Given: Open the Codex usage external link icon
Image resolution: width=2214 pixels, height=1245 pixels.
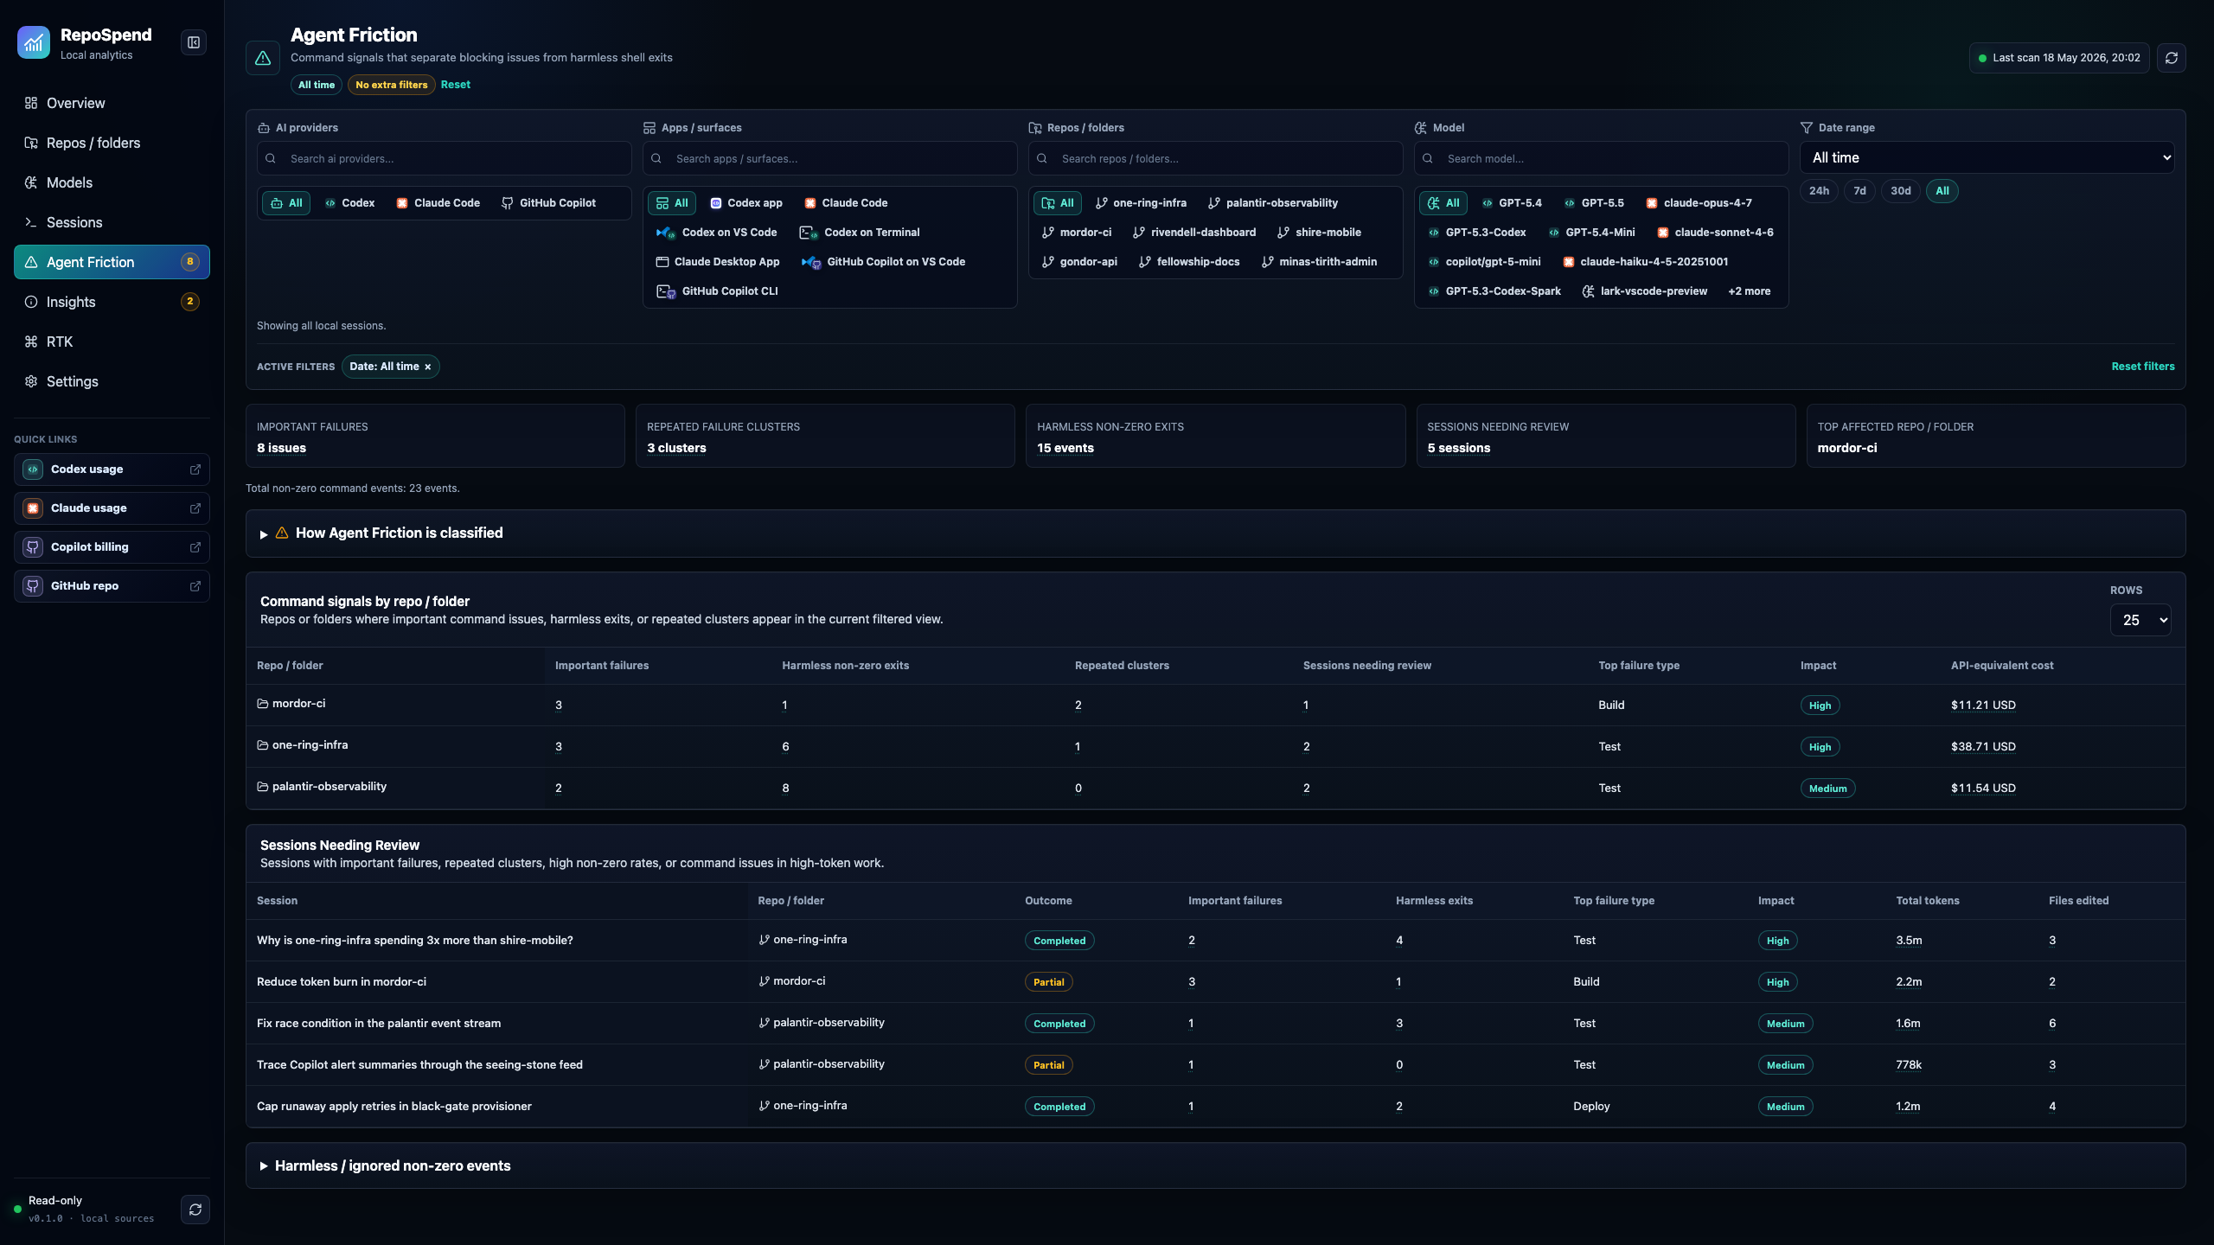Looking at the screenshot, I should click(195, 469).
